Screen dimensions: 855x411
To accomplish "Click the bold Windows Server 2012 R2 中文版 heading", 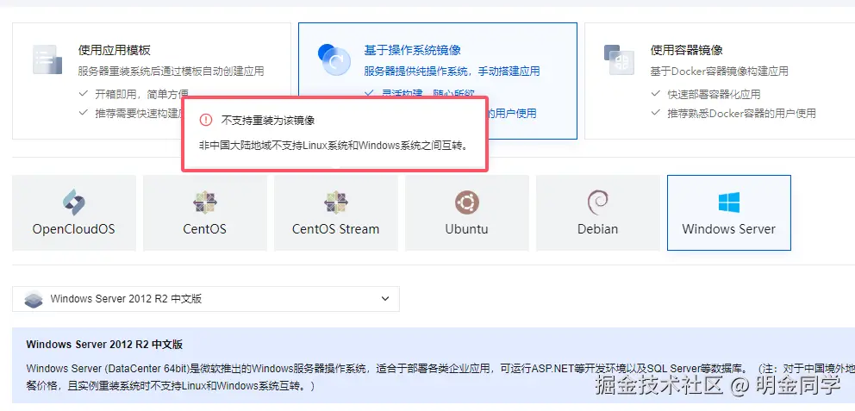I will tap(104, 345).
